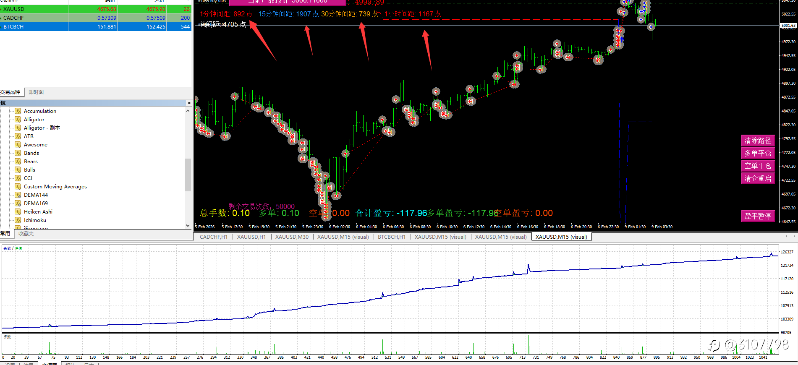Image resolution: width=798 pixels, height=365 pixels.
Task: Click the CCI indicator icon
Action: tap(18, 178)
